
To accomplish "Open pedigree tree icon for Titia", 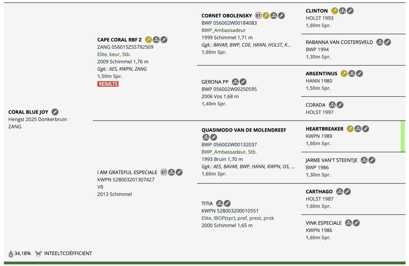I will coord(219,203).
